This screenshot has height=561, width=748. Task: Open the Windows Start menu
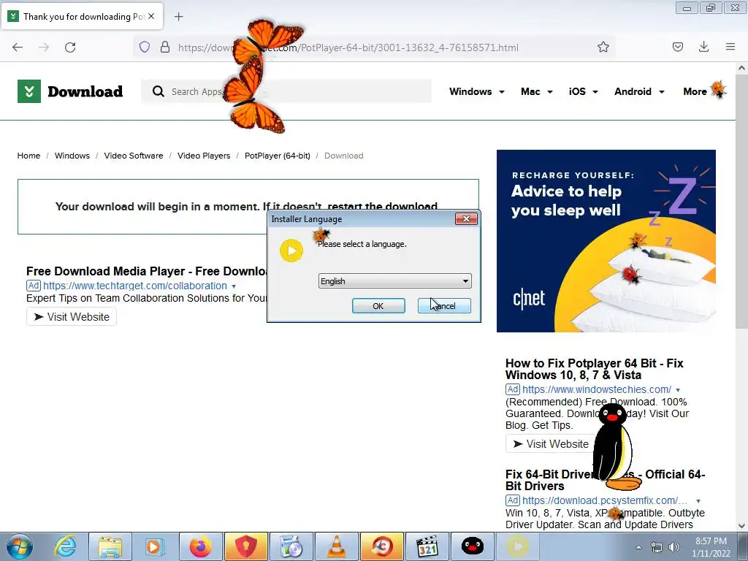tap(20, 546)
